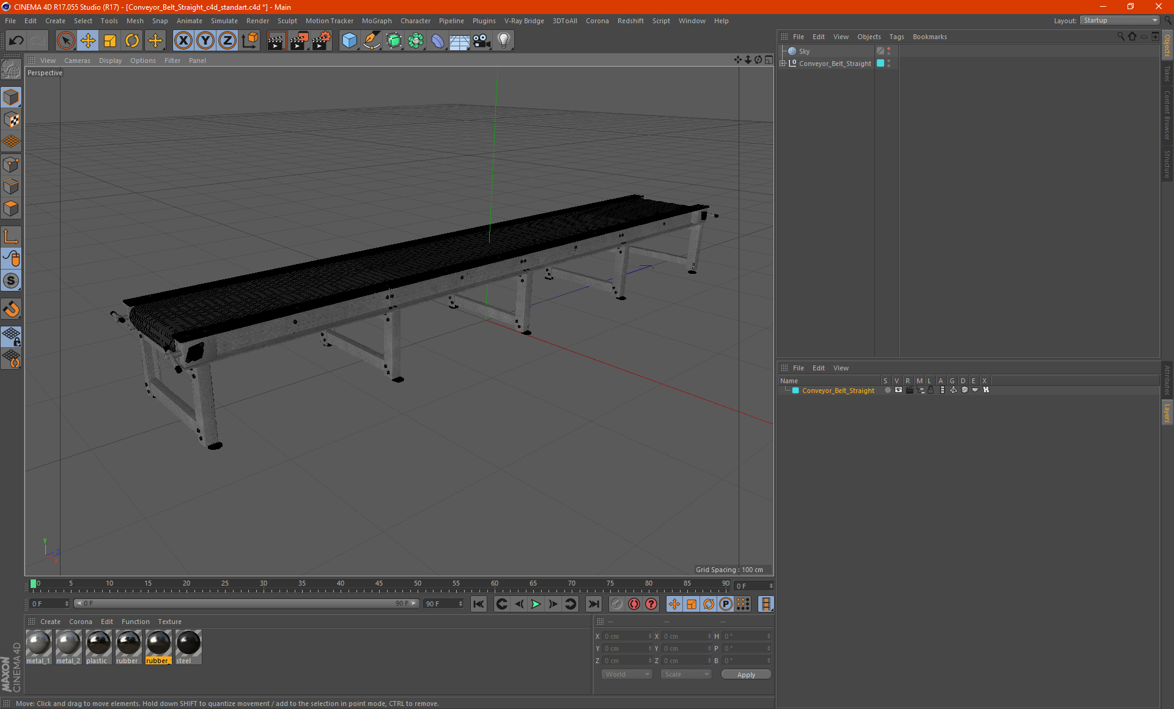1174x709 pixels.
Task: Open the spline pen tools
Action: tap(371, 41)
